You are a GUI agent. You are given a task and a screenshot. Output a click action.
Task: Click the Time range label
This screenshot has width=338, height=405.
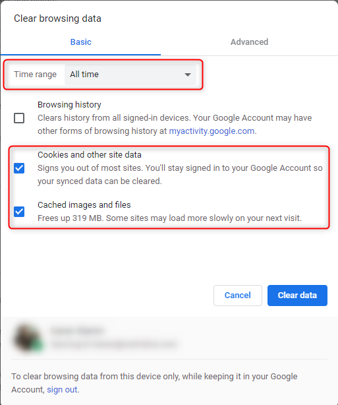coord(36,75)
